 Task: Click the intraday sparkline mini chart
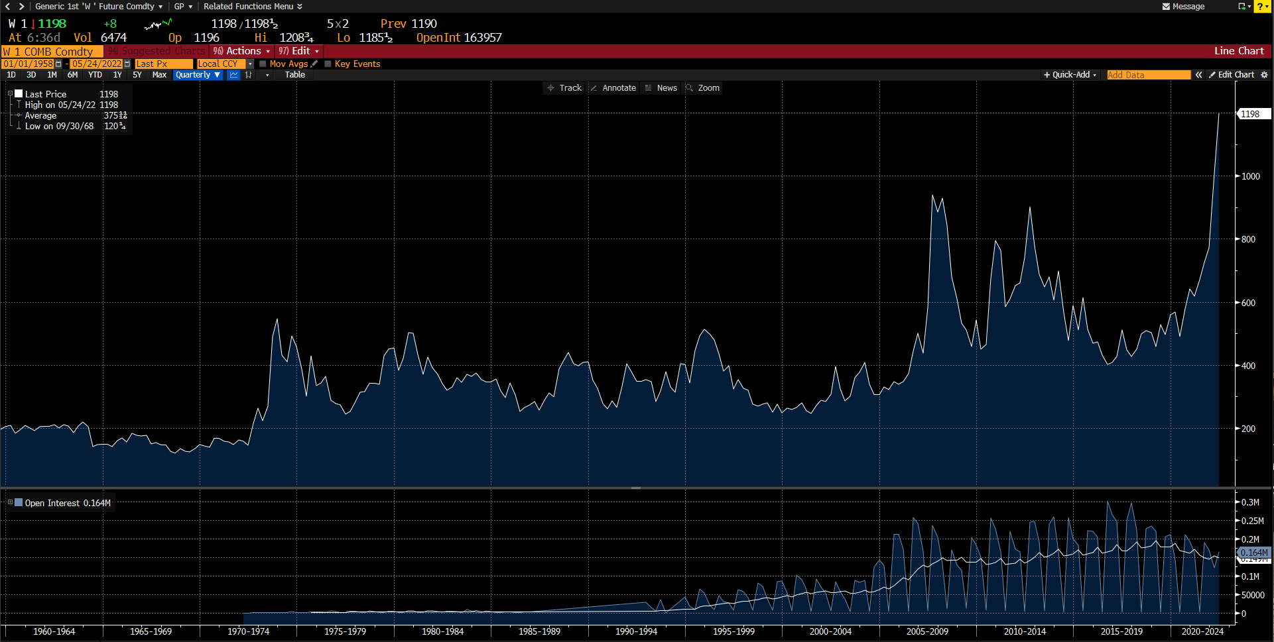pos(158,25)
